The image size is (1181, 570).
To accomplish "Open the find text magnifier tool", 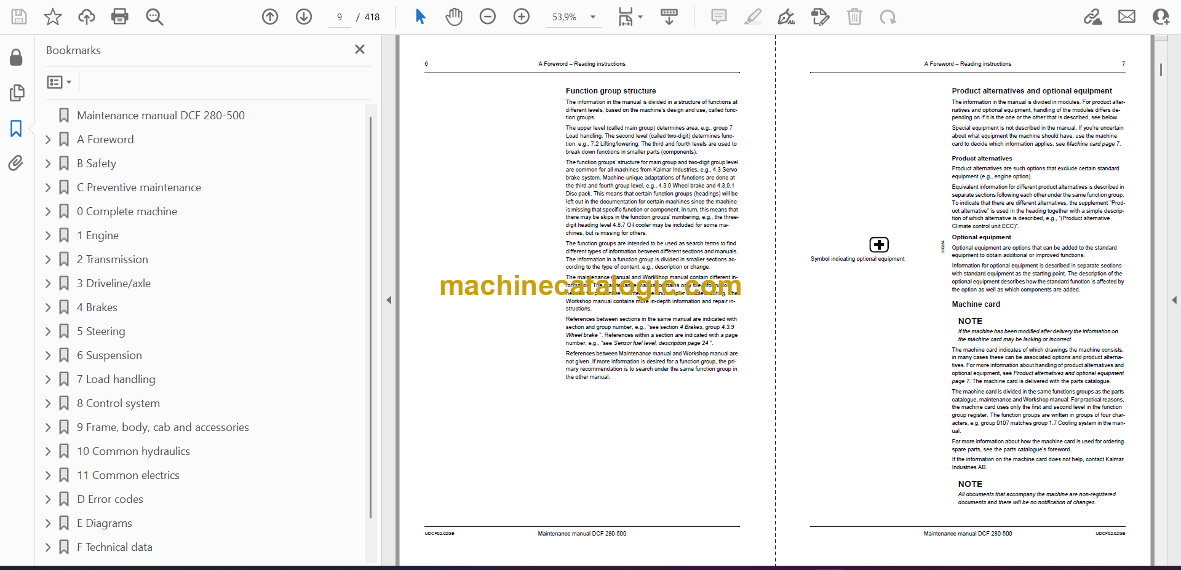I will (x=154, y=17).
